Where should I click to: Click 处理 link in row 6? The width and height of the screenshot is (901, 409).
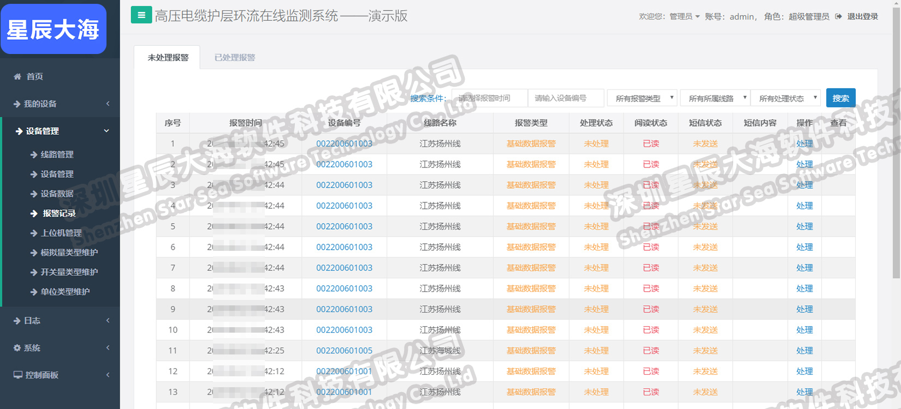(804, 248)
